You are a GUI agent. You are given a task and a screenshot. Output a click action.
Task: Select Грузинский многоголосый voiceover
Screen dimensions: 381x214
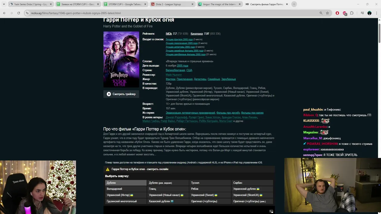point(126,201)
